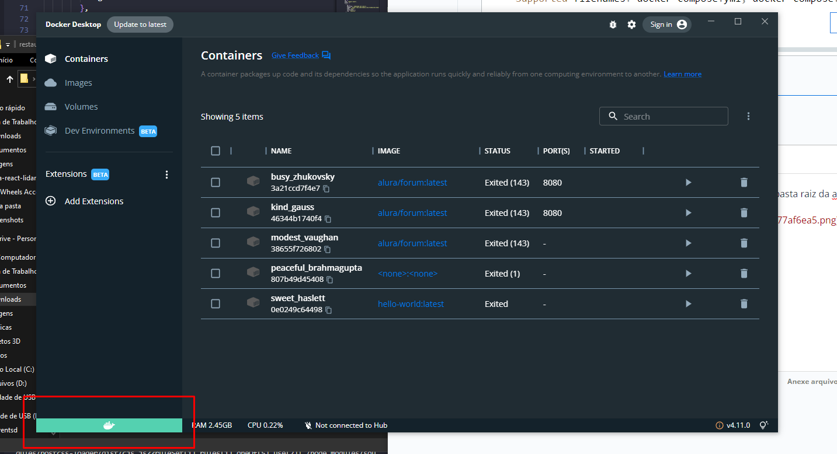Select the modest_vaughan container checkbox
Viewport: 837px width, 454px height.
216,243
